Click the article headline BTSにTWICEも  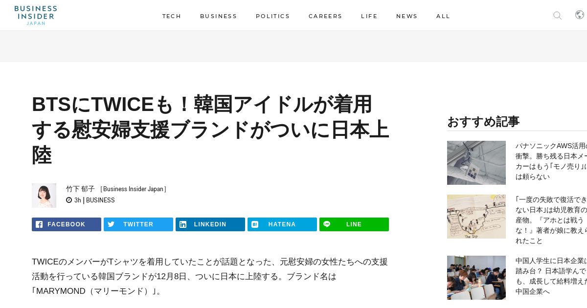click(210, 130)
